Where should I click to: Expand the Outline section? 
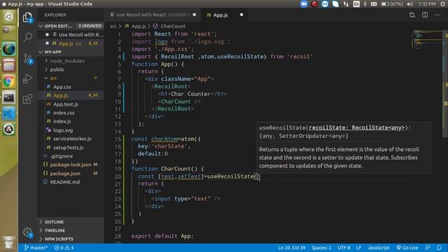click(x=71, y=222)
